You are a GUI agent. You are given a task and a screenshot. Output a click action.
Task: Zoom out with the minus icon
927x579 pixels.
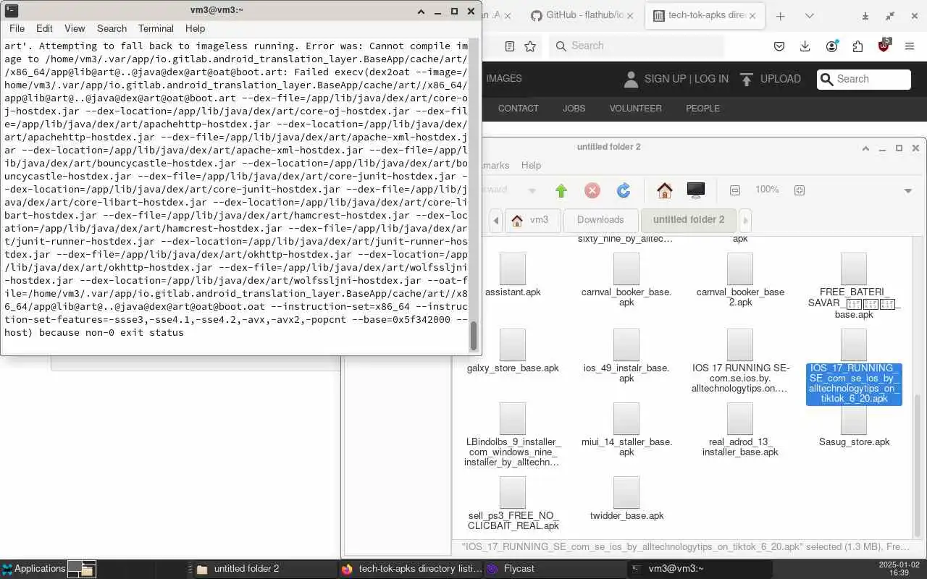[735, 190]
